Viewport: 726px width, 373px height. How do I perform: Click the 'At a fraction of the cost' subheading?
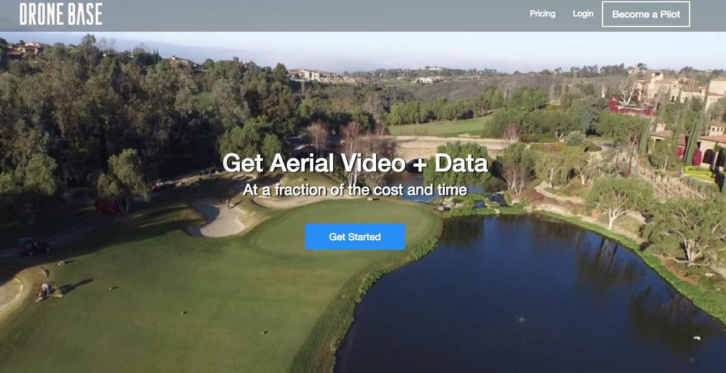click(355, 190)
